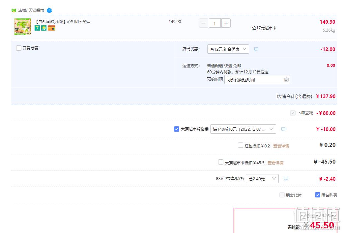
Task: Enable 天猫超市卡抵扣 ¥45.5 checkbox
Action: (x=221, y=162)
